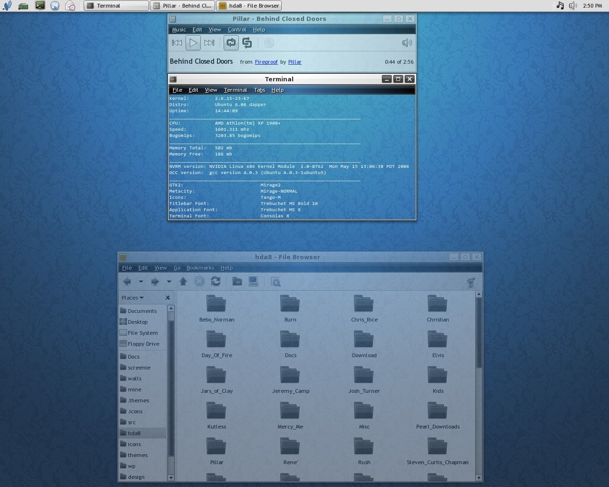Select the Jeremy_Camp folder
The width and height of the screenshot is (609, 487).
(x=290, y=380)
